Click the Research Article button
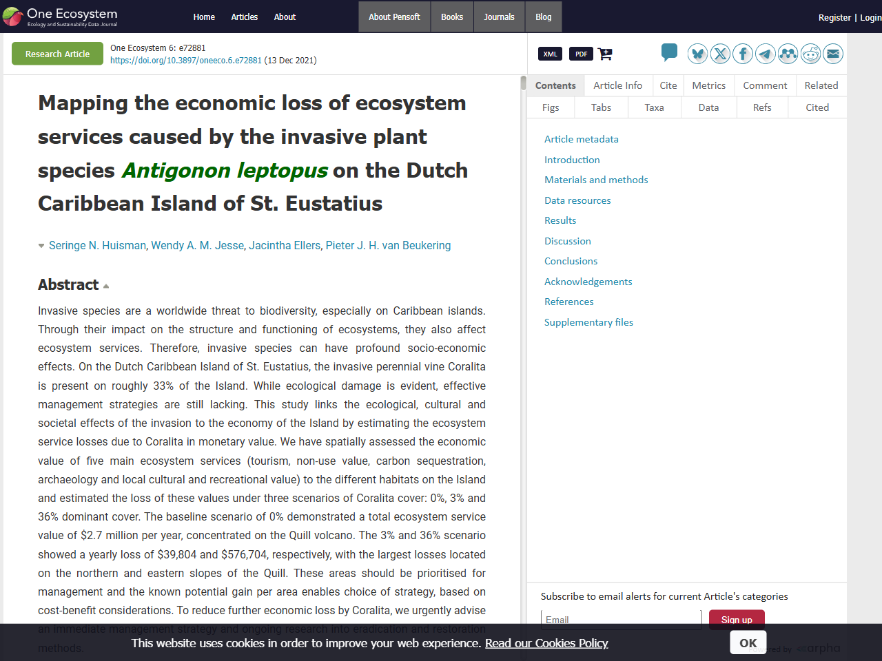The image size is (882, 661). tap(58, 54)
